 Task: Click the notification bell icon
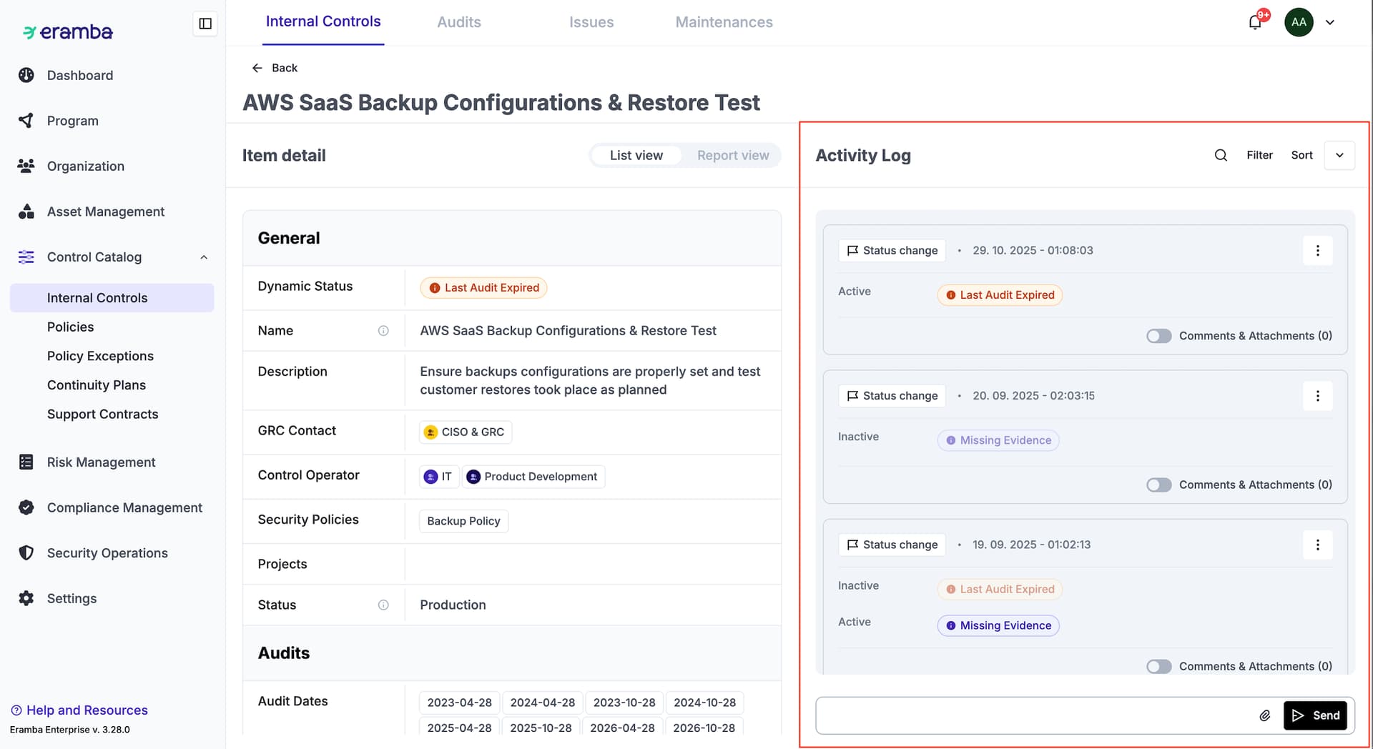tap(1255, 22)
